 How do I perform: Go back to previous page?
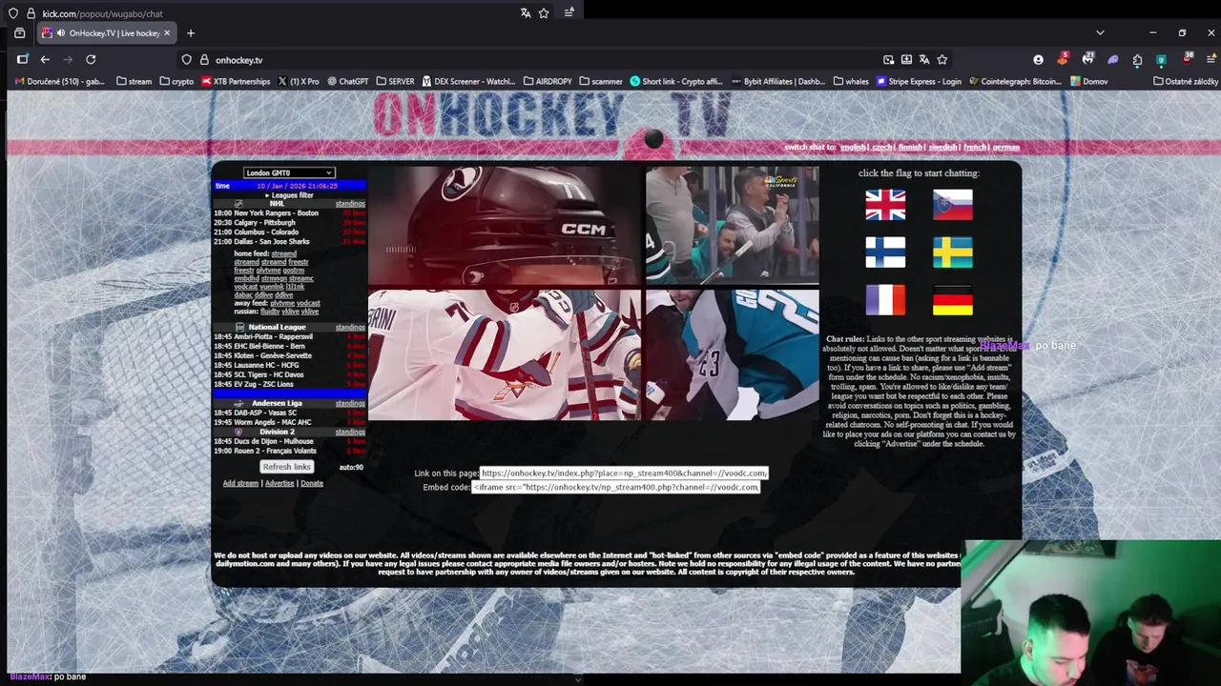click(45, 59)
